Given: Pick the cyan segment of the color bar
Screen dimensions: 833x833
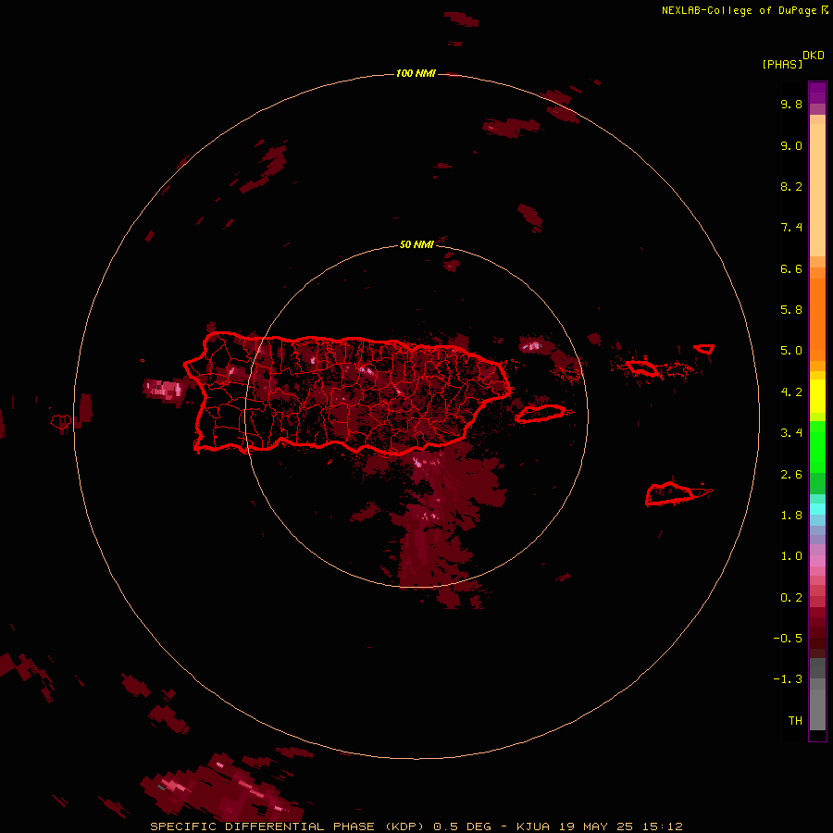Looking at the screenshot, I should point(817,509).
